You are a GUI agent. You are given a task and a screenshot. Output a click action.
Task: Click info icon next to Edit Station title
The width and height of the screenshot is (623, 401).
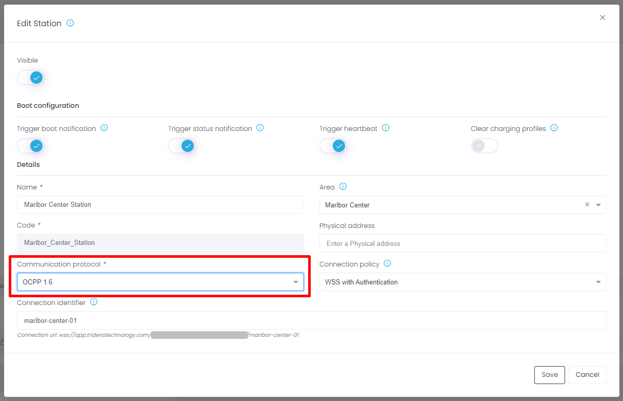pyautogui.click(x=70, y=23)
